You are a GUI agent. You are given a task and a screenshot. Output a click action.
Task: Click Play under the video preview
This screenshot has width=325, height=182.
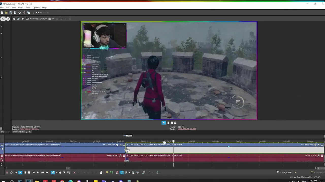point(164,123)
